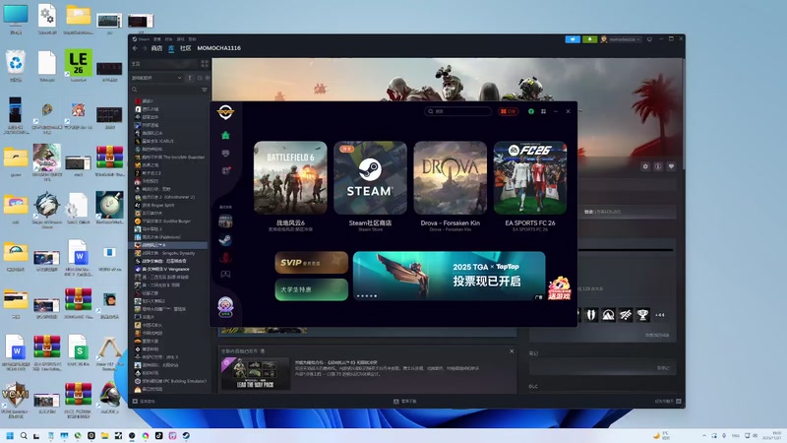Open the Lead The Way Pack news thumbnail
The height and width of the screenshot is (443, 787).
tap(256, 374)
